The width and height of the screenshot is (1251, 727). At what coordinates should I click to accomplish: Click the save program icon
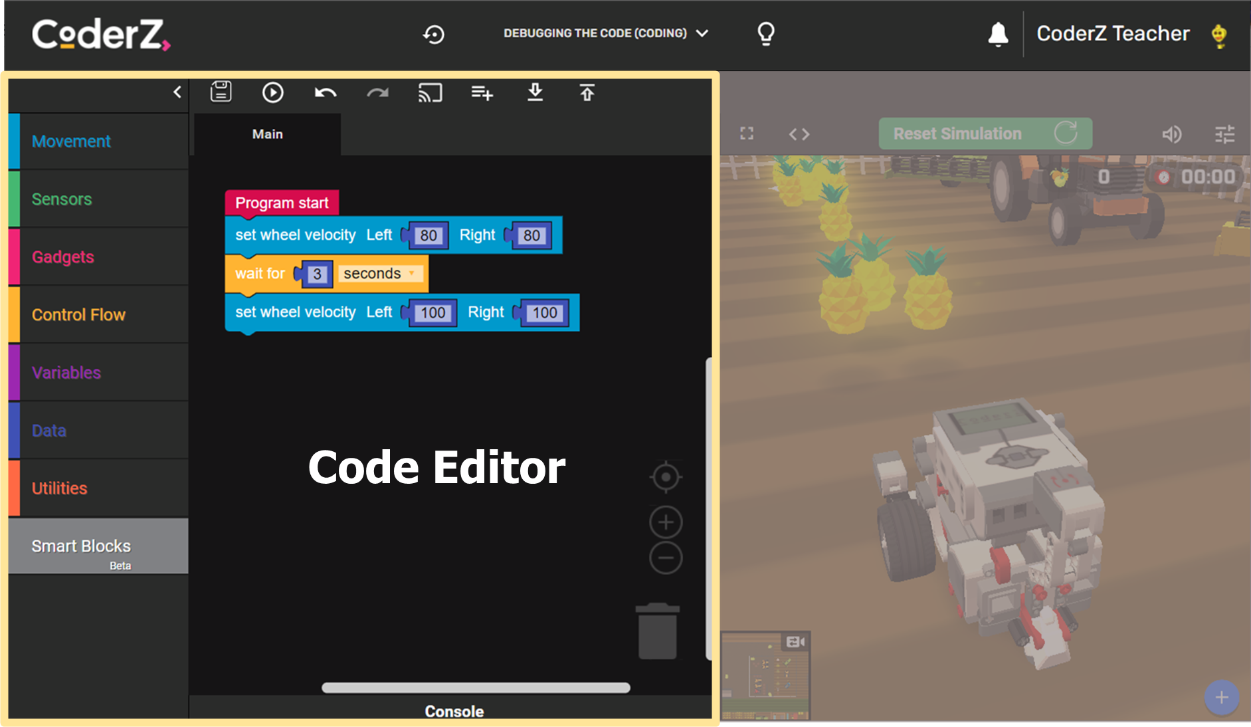click(x=221, y=92)
